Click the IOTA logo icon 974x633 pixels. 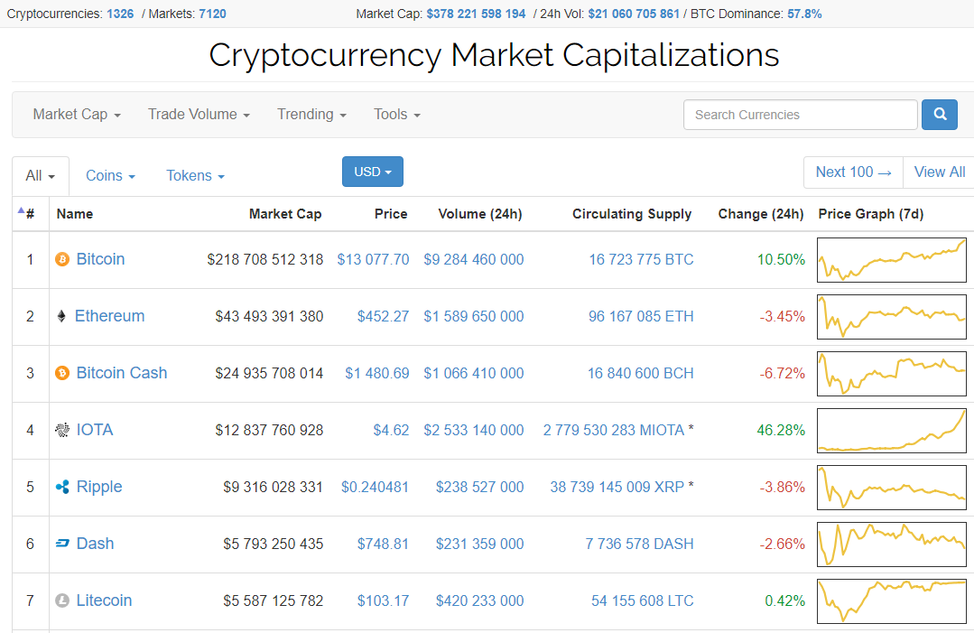pyautogui.click(x=62, y=431)
